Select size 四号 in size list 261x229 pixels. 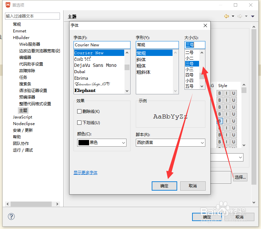click(189, 75)
